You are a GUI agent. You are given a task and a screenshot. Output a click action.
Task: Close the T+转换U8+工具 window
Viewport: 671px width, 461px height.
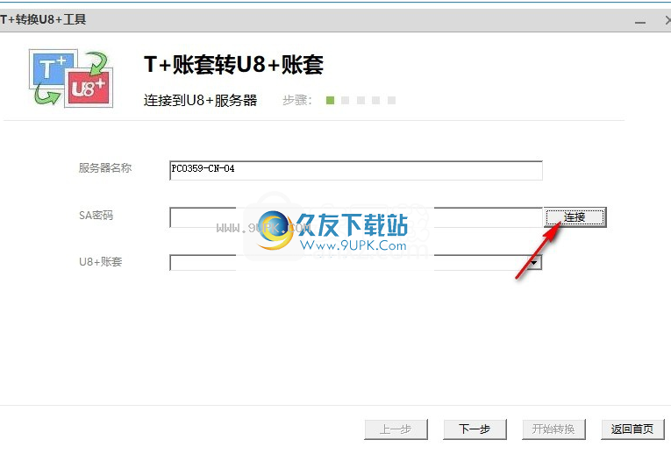667,20
